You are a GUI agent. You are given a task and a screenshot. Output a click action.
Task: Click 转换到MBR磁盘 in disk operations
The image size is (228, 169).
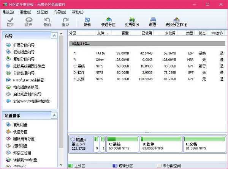click(25, 160)
